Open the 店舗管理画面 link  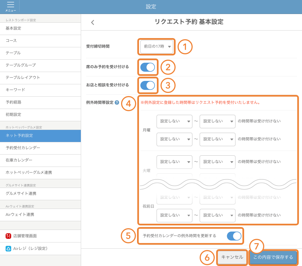40,236
